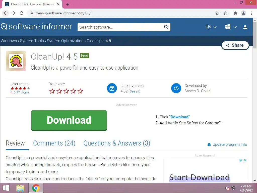The width and height of the screenshot is (257, 193).
Task: Click the CleanUp! app thumbnail image
Action: coord(16,61)
